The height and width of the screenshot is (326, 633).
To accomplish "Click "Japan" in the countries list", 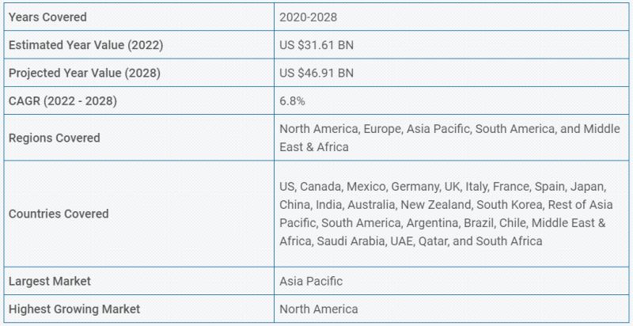I will [589, 187].
